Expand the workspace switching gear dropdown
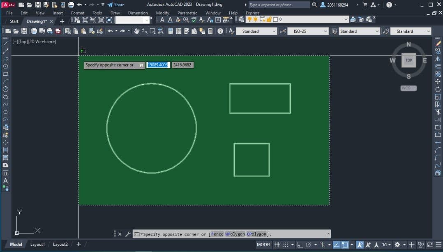Screen dimensions: 443x252 click(404, 245)
